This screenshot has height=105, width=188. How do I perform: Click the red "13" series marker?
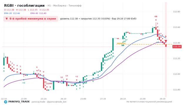[x=67, y=76]
